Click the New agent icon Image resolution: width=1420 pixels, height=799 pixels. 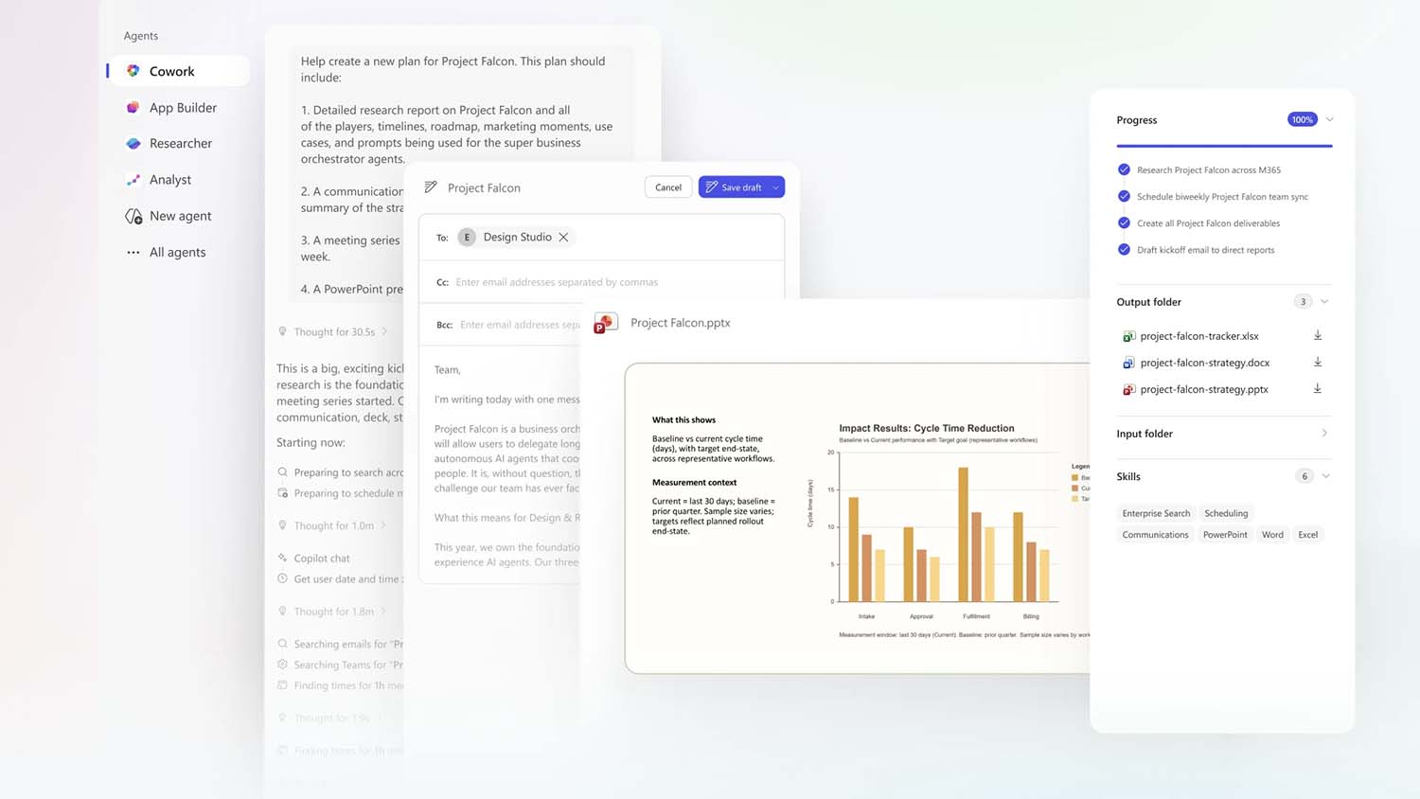pos(133,216)
